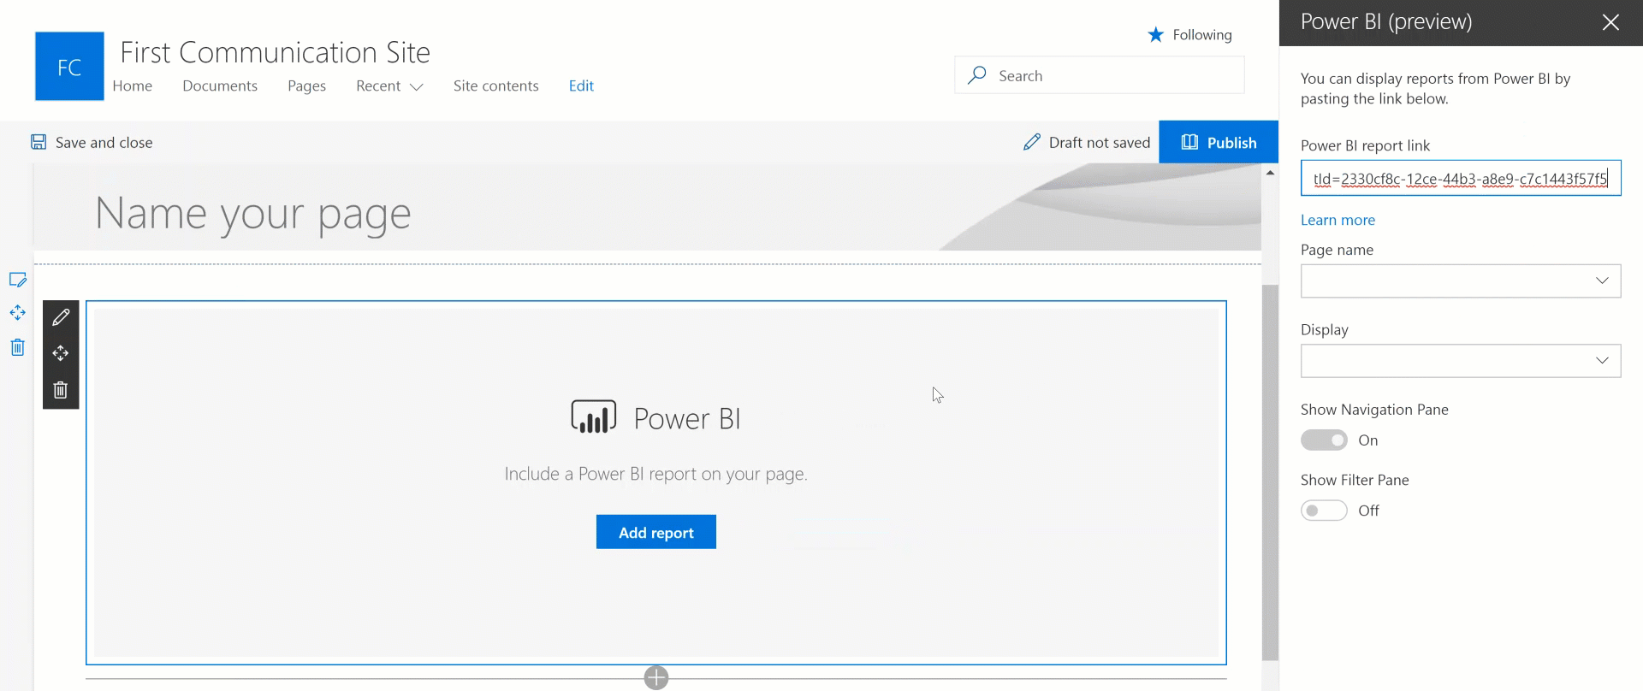Click the Power BI report link field
This screenshot has height=691, width=1643.
tap(1461, 178)
